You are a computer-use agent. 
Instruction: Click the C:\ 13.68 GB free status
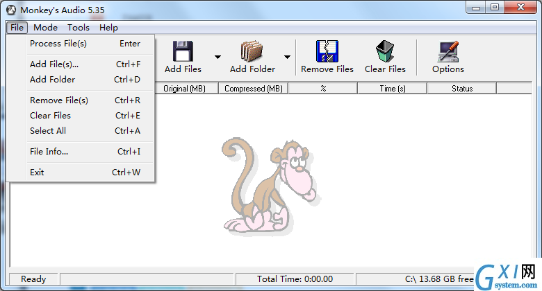point(439,279)
